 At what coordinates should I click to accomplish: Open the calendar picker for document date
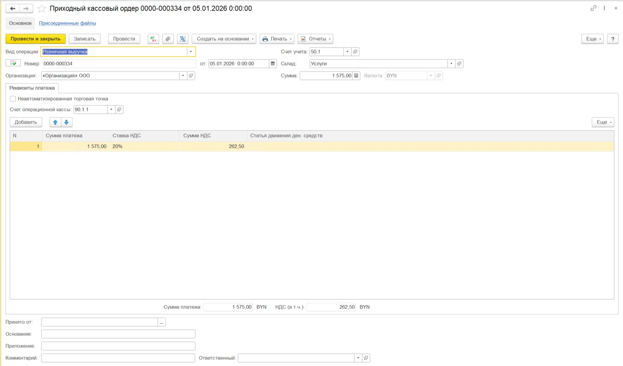click(x=273, y=64)
